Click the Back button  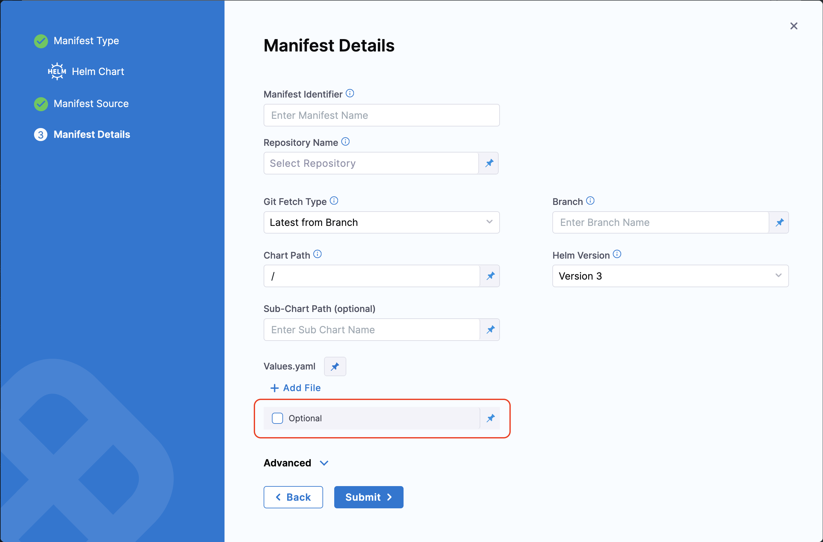(293, 497)
